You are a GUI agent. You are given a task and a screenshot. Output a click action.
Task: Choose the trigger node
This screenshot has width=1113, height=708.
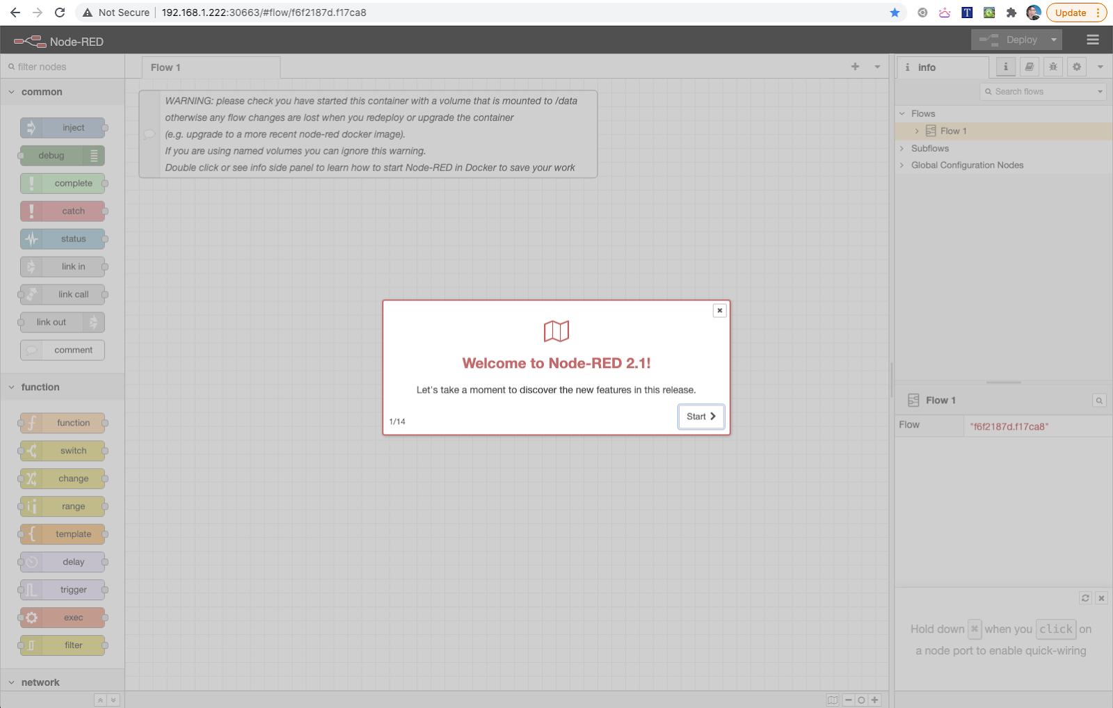(x=63, y=590)
